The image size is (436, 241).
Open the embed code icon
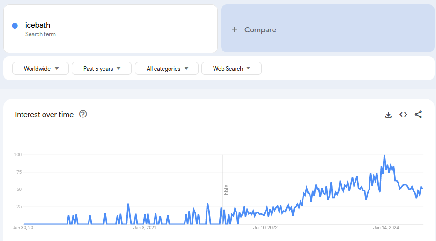pos(403,115)
